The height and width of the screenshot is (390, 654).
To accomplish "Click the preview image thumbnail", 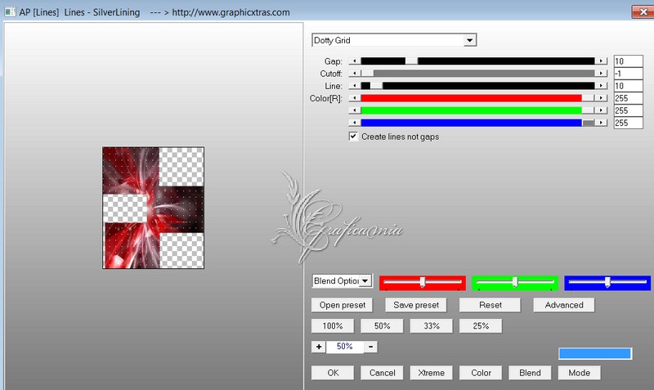I will point(153,208).
